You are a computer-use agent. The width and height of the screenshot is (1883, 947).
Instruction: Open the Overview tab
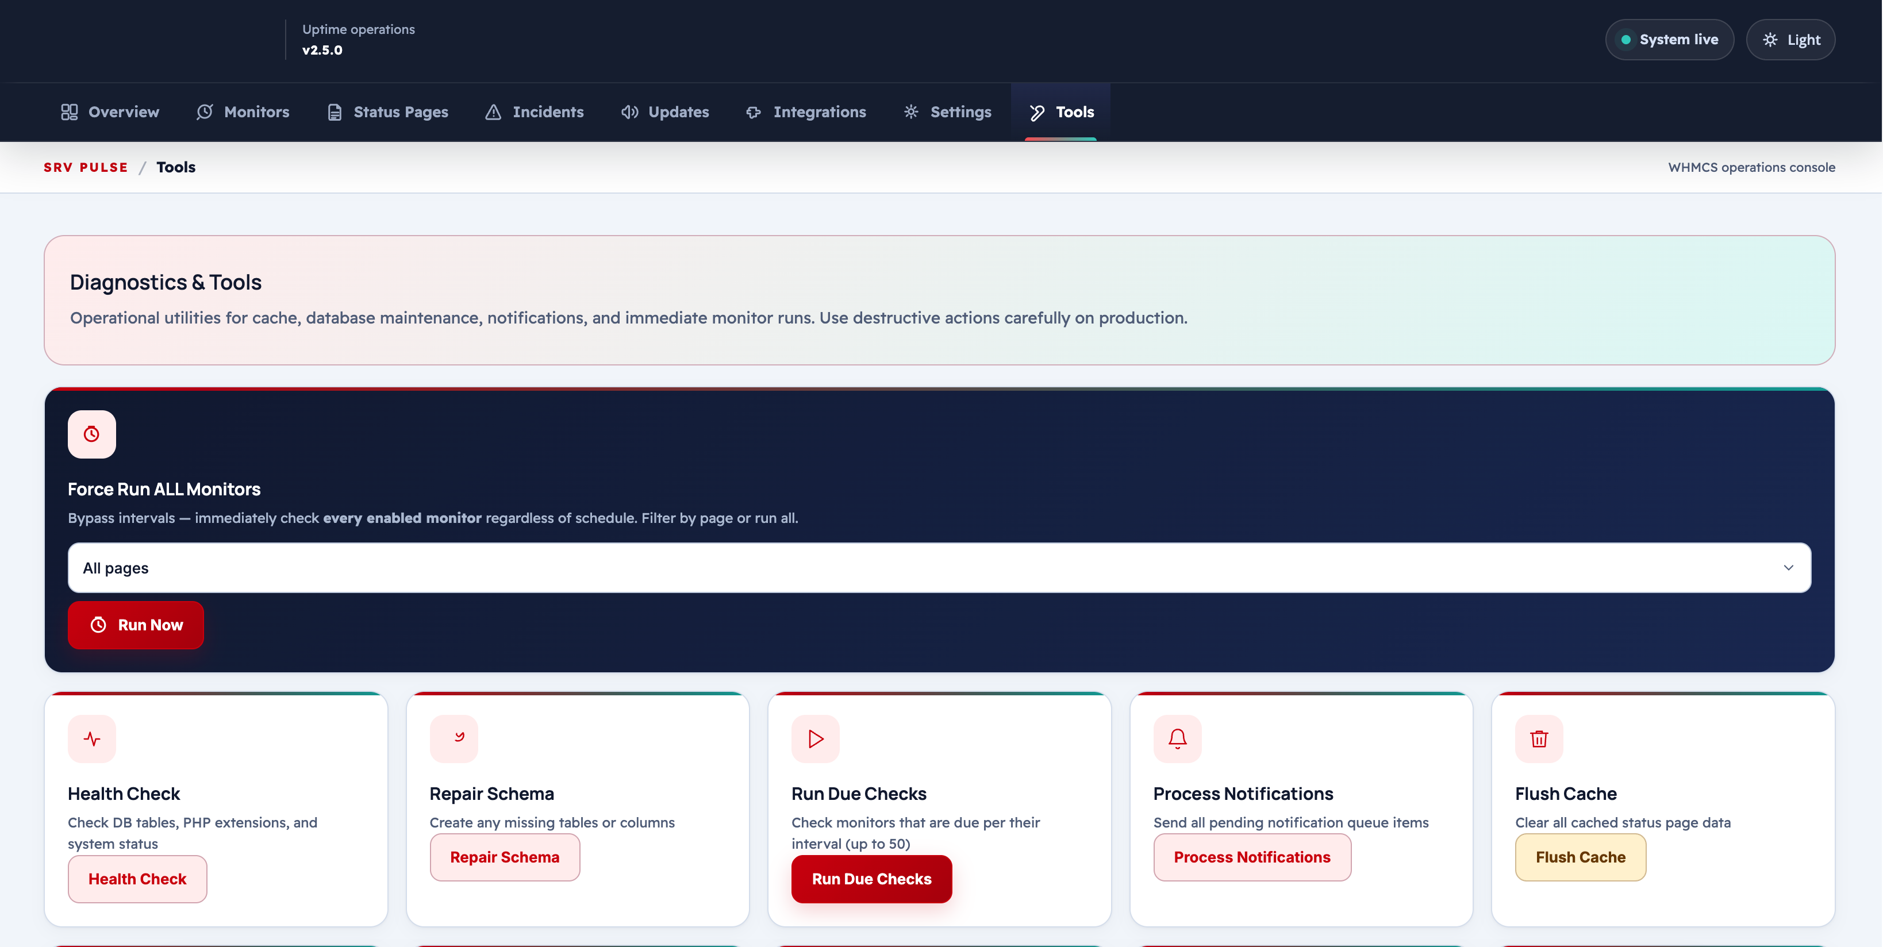coord(110,112)
